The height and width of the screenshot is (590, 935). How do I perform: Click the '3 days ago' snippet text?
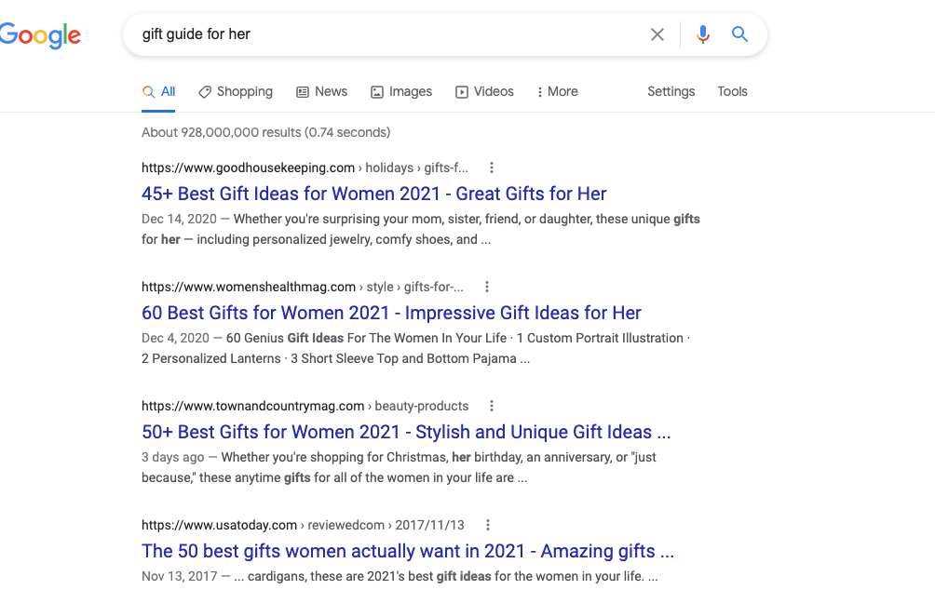coord(173,458)
